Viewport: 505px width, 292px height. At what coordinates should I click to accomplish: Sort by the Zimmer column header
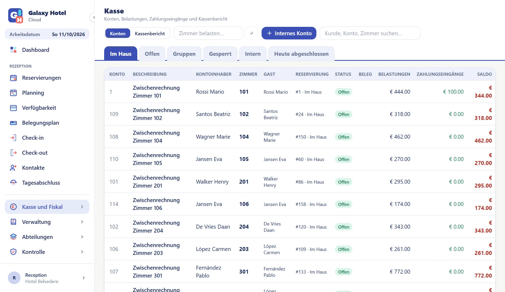click(248, 74)
